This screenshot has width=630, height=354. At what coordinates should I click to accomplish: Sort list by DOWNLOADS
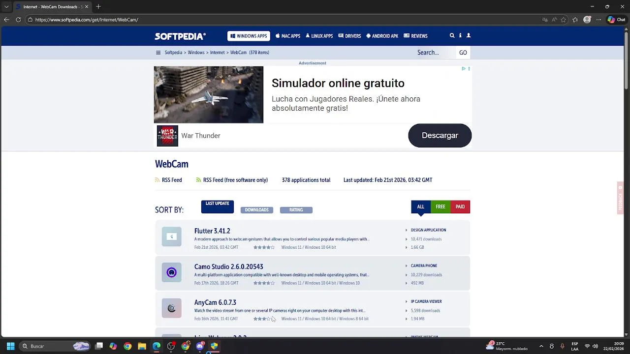[256, 210]
